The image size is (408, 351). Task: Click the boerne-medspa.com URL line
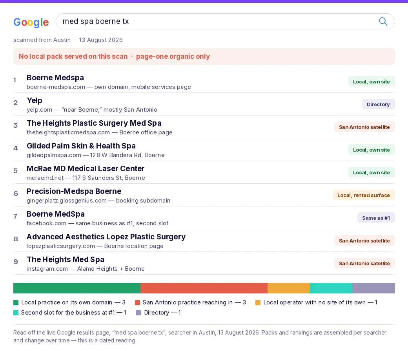109,87
